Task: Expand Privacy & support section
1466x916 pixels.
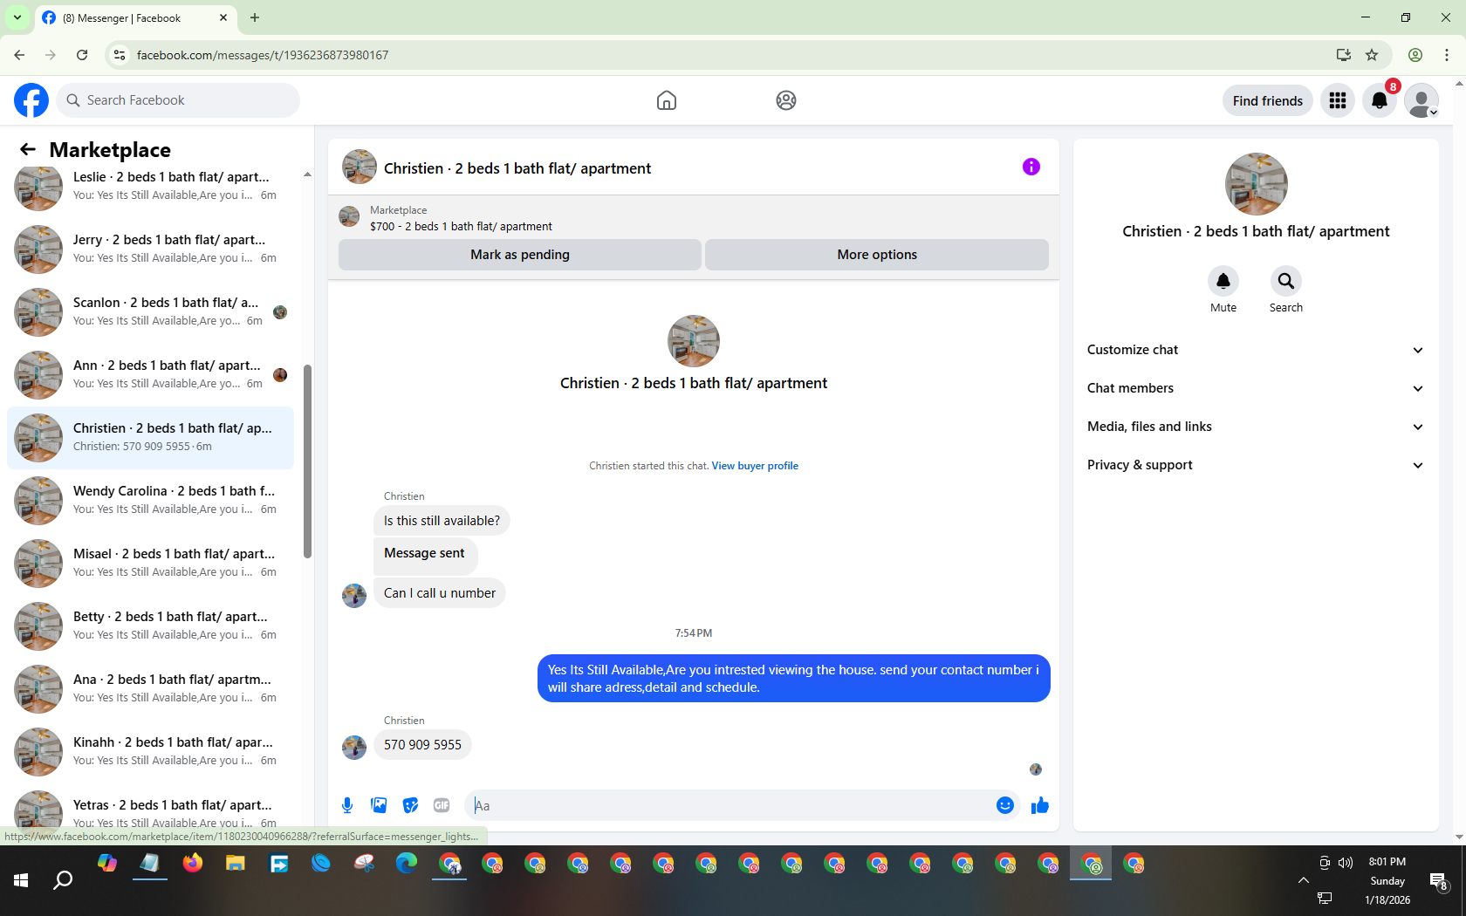Action: 1255,465
